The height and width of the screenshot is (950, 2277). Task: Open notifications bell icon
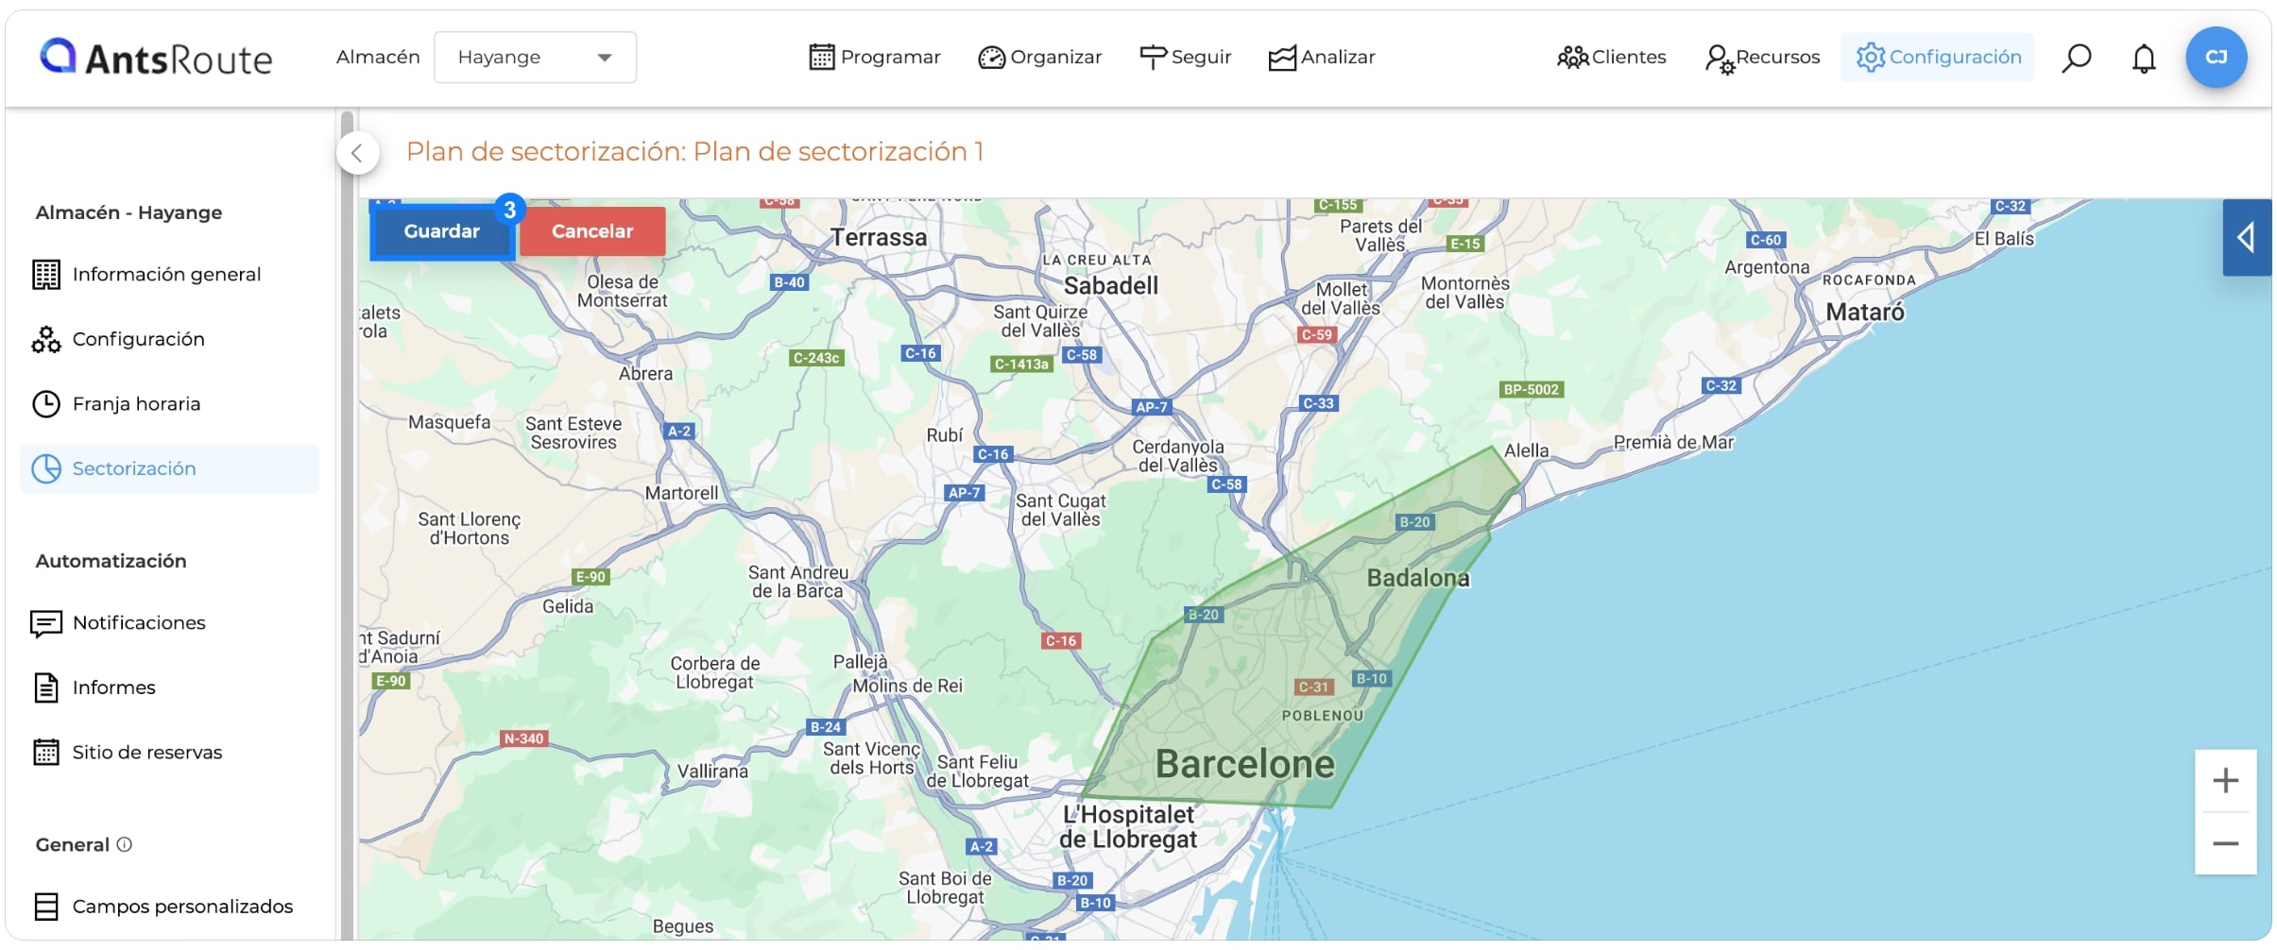[2144, 59]
